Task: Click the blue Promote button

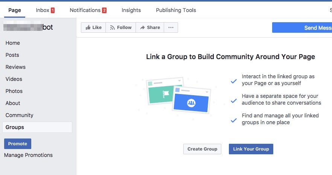Action: pyautogui.click(x=18, y=144)
